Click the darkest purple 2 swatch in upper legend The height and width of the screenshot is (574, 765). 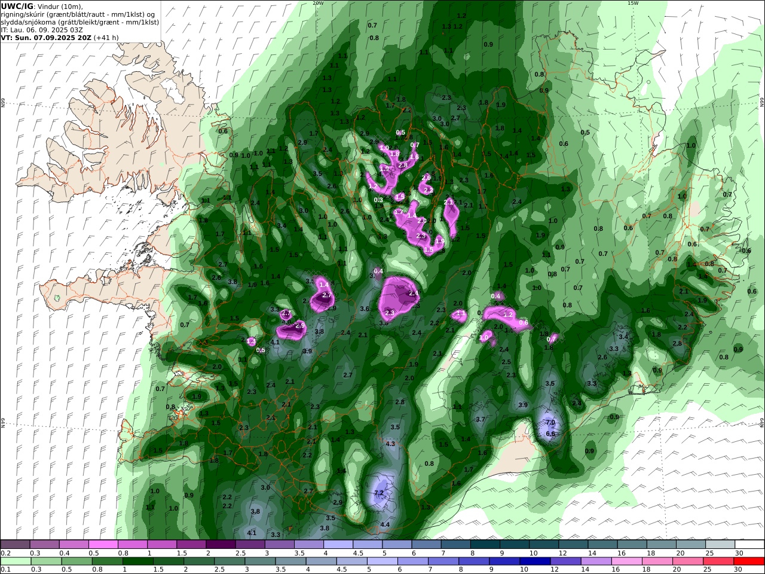click(x=221, y=545)
